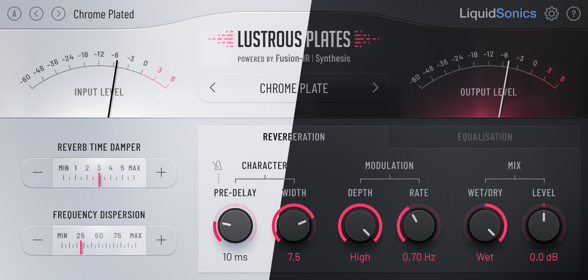
Task: Click the Wet/Dry mix knob
Action: point(485,226)
